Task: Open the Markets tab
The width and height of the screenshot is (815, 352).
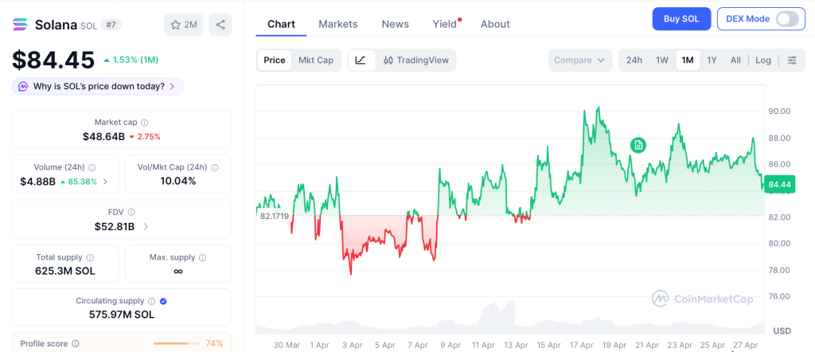Action: pyautogui.click(x=337, y=24)
